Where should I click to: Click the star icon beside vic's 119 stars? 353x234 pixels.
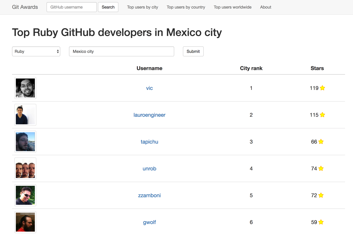coord(322,88)
